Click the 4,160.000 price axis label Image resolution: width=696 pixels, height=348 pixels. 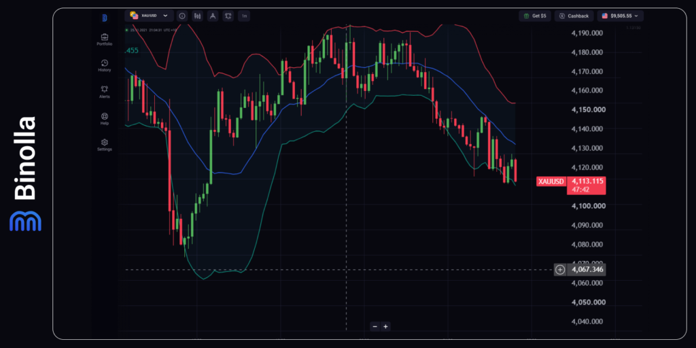(587, 90)
